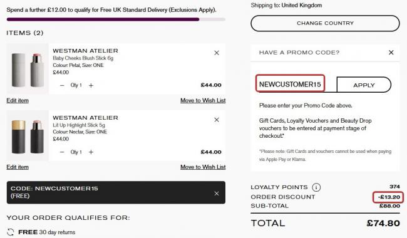
Task: Decrease quantity of Baby Cheeks Blush Stick
Action: pos(62,85)
